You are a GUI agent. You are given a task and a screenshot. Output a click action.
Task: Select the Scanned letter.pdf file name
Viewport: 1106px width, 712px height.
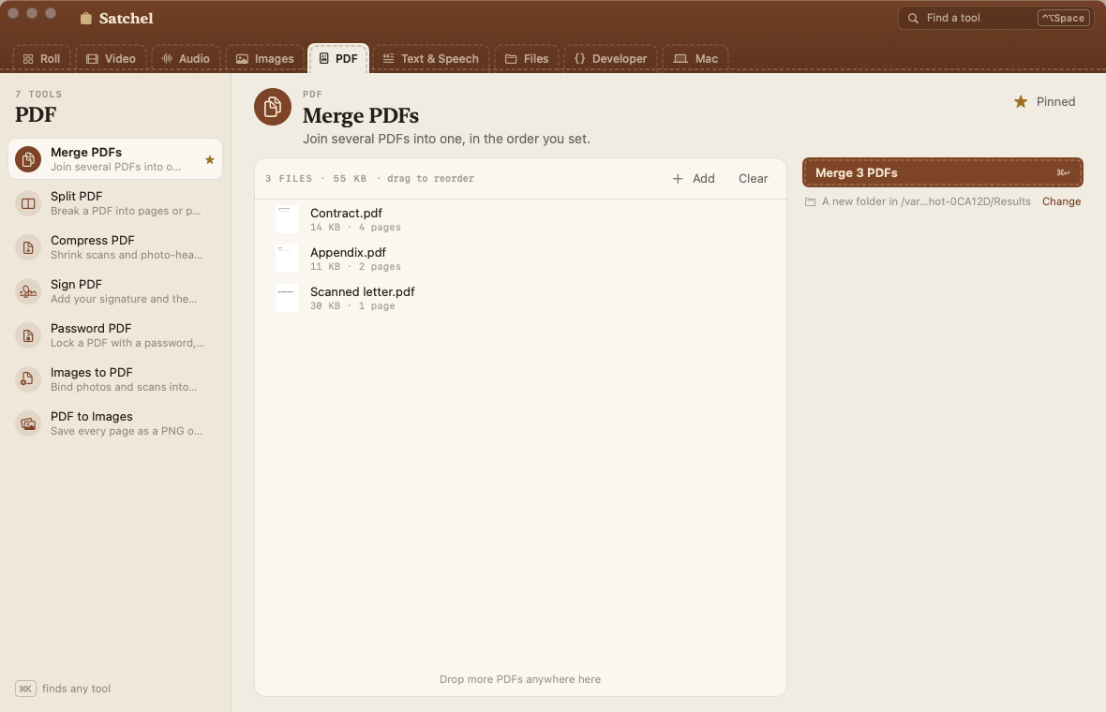(362, 292)
